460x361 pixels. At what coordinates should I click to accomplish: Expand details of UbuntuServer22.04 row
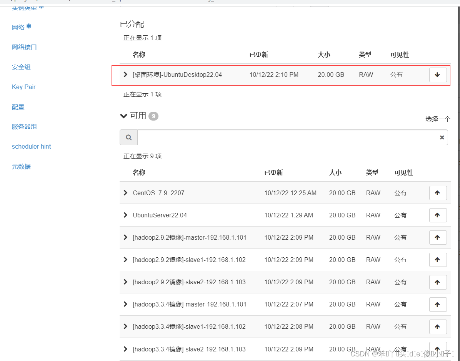[125, 215]
